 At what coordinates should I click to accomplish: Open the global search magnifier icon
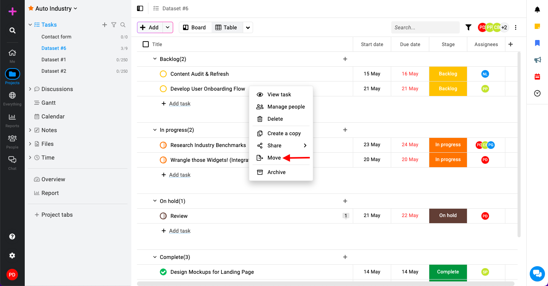[13, 30]
